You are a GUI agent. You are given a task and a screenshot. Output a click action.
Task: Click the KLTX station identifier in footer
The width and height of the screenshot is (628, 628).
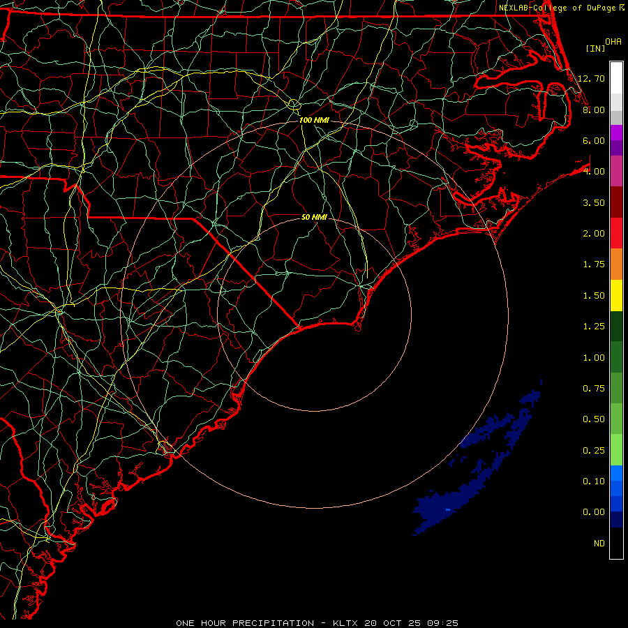pyautogui.click(x=345, y=623)
